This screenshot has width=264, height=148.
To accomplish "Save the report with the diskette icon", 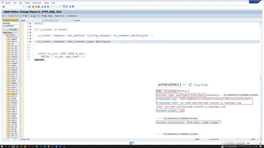I will (x=29, y=7).
